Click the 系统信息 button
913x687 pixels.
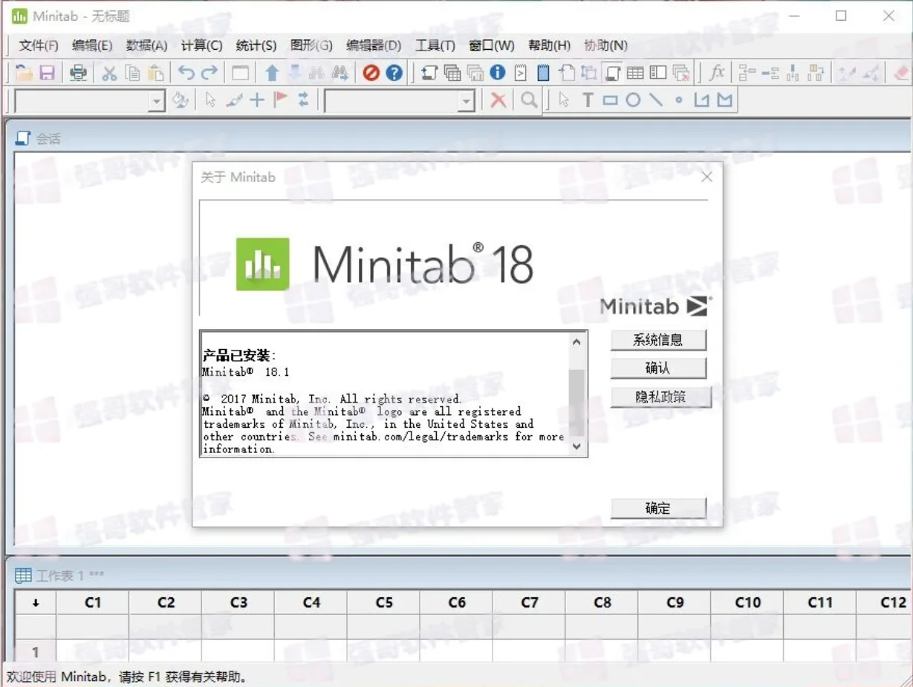click(658, 340)
